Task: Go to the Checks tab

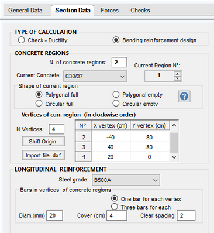Action: pyautogui.click(x=140, y=10)
